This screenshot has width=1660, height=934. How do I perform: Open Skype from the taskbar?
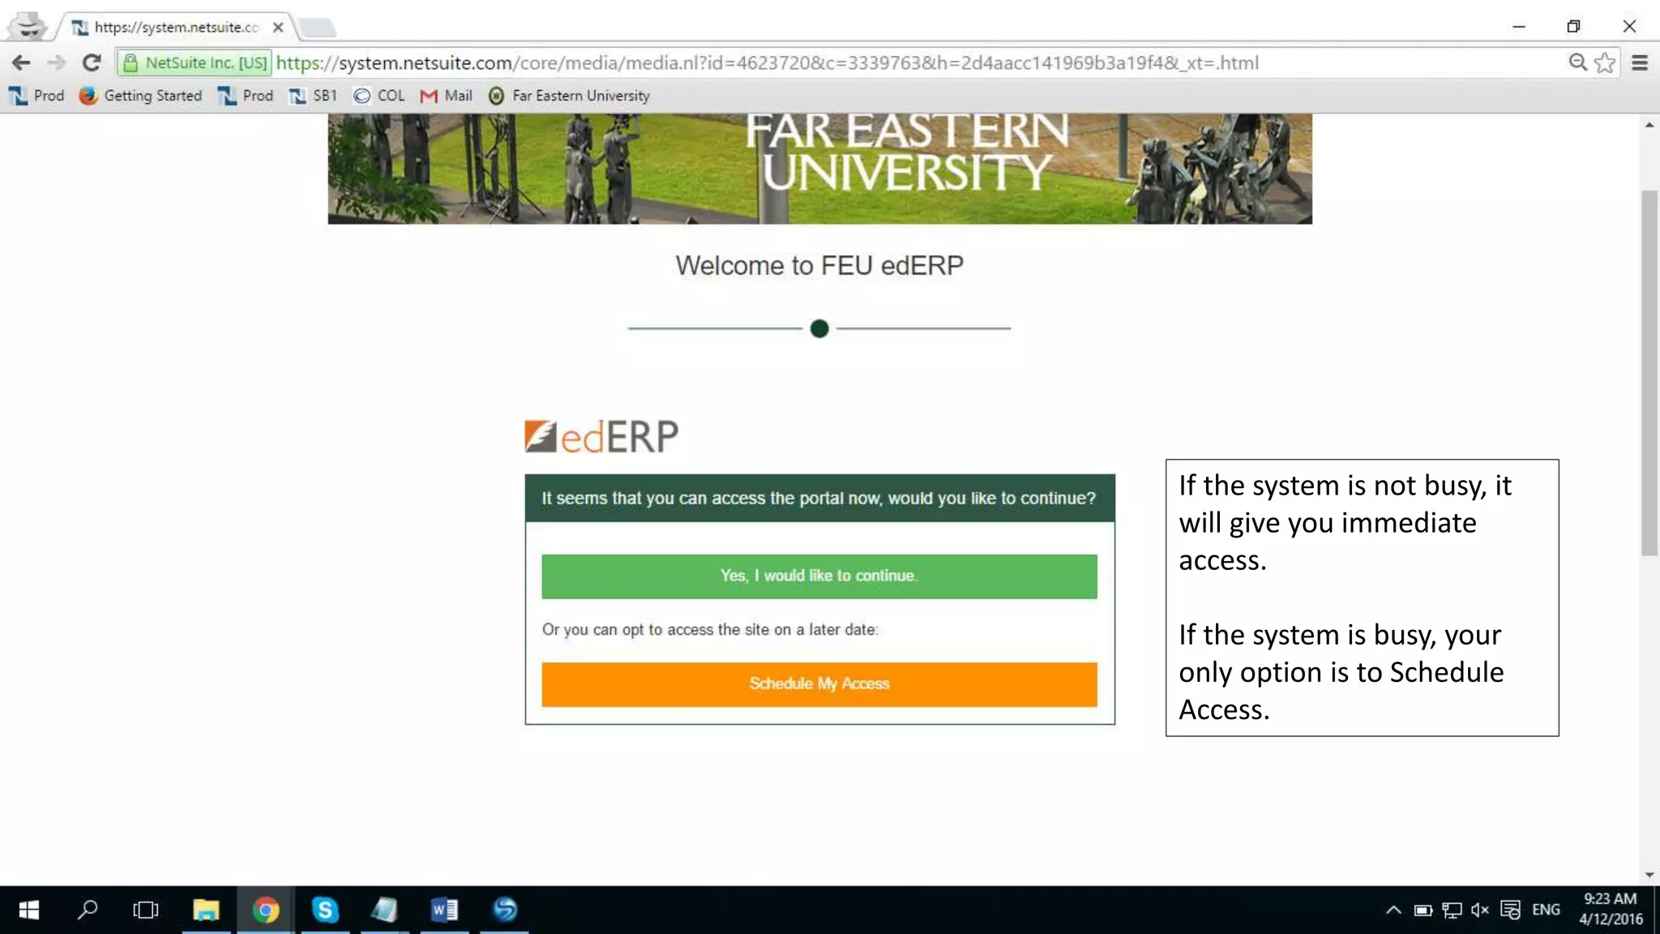coord(325,910)
